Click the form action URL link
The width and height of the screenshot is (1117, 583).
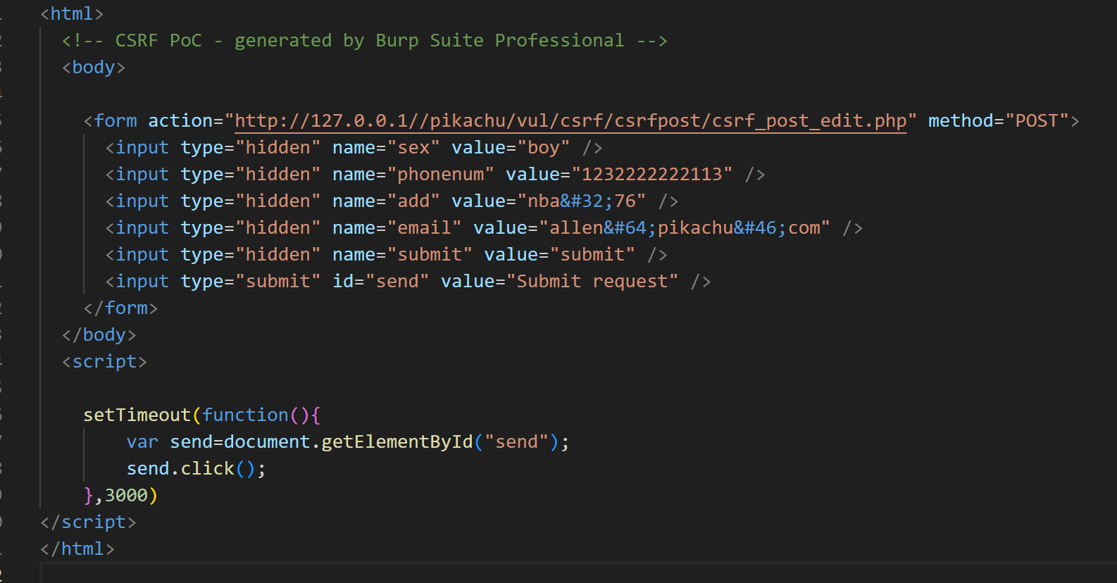coord(570,121)
